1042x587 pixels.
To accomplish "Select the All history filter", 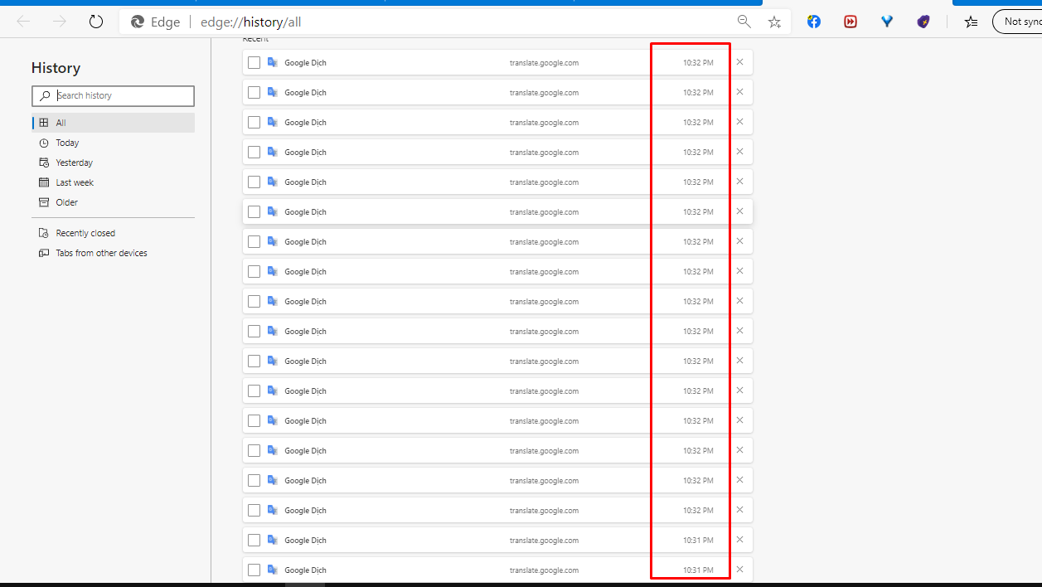I will click(x=113, y=123).
